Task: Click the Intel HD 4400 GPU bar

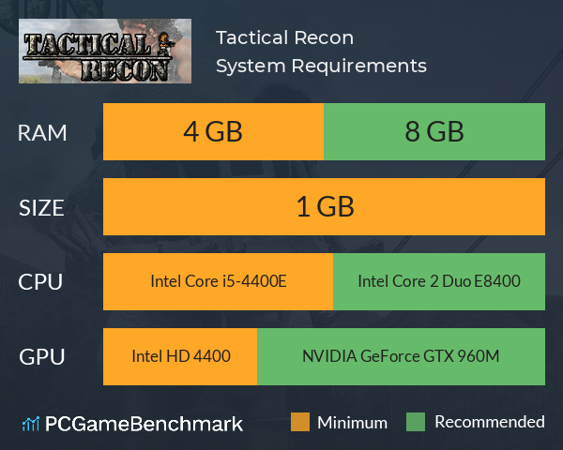Action: [x=180, y=356]
